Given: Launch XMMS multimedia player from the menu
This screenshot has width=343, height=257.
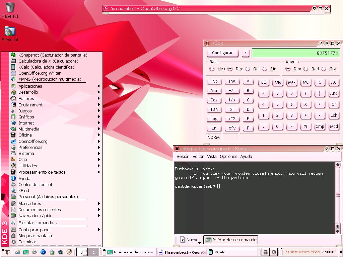Looking at the screenshot, I should click(x=50, y=79).
